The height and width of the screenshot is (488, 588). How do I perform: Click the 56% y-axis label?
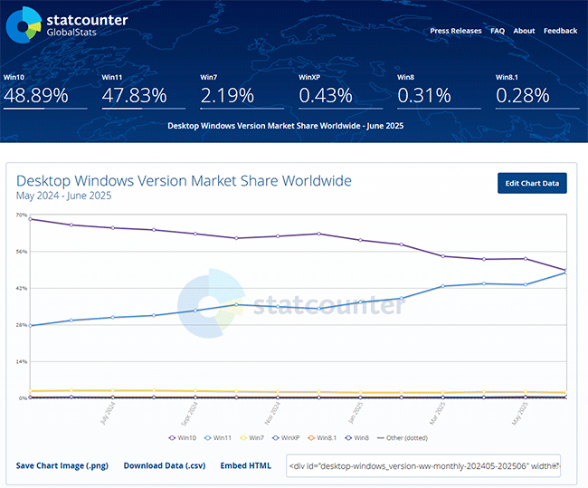point(22,252)
